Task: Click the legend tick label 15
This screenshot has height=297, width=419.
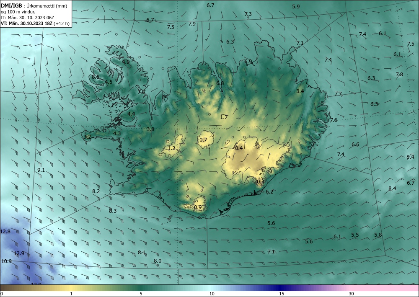Action: coord(282,294)
